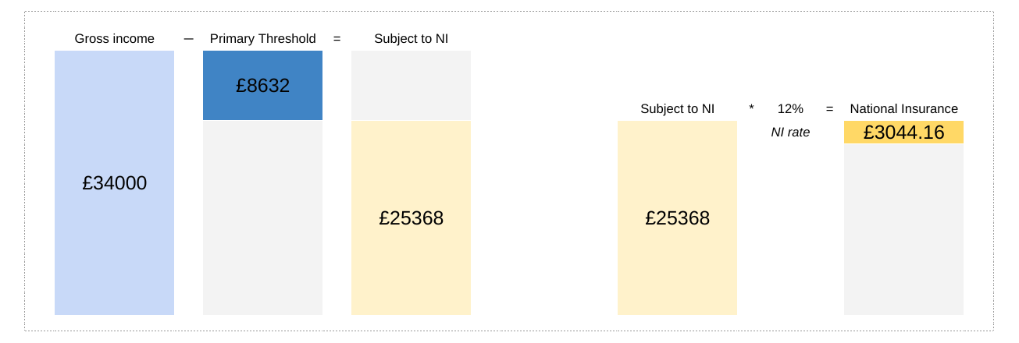Select the £3044.16 National Insurance block
This screenshot has width=1019, height=343.
[x=903, y=133]
